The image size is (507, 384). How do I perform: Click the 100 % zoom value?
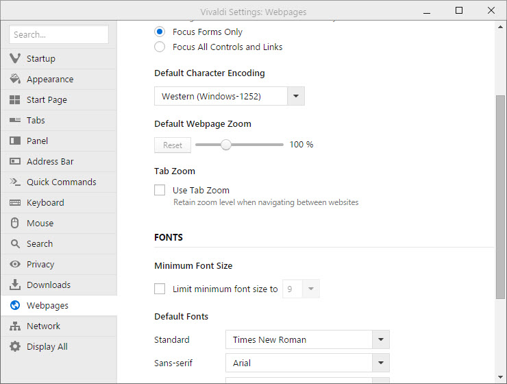pos(301,145)
